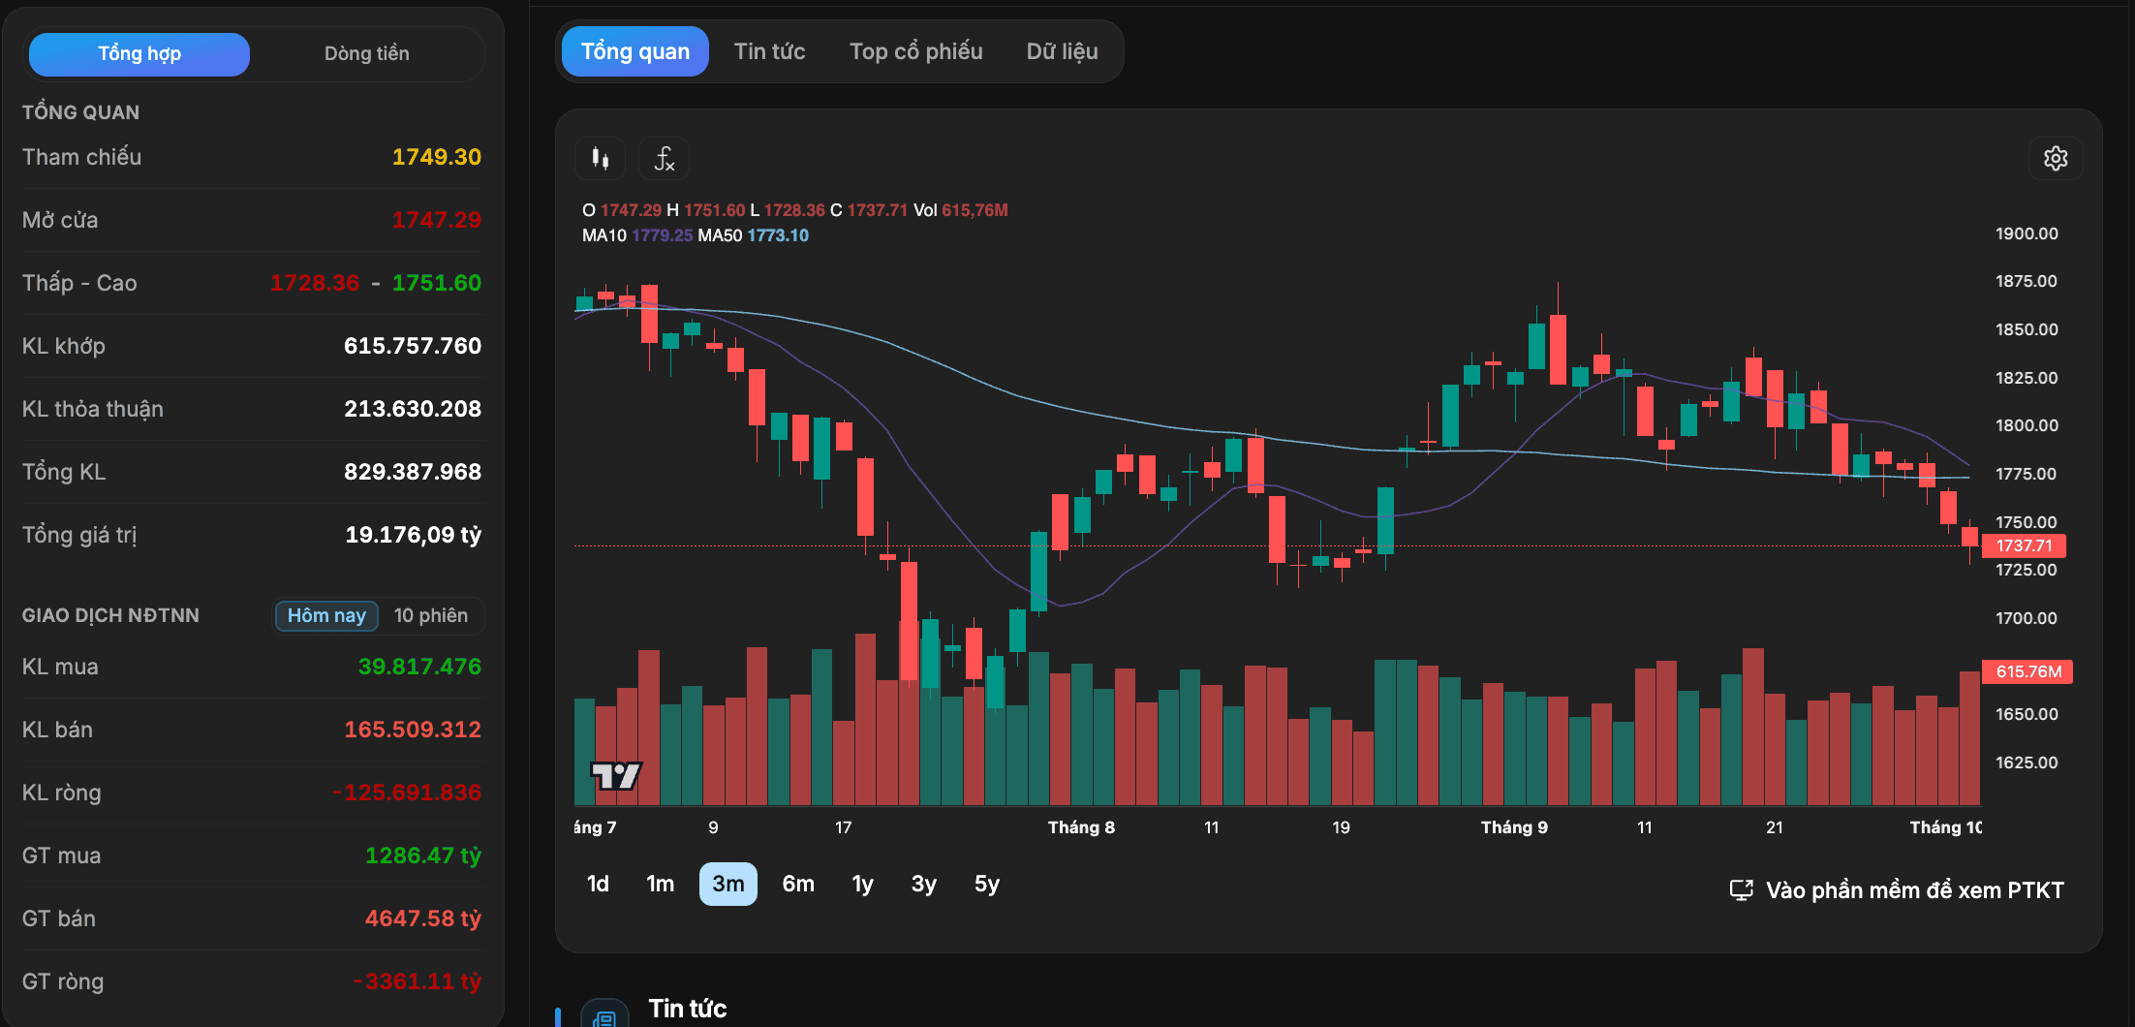Click the 1737.71 current price label
Image resolution: width=2135 pixels, height=1027 pixels.
click(2024, 545)
